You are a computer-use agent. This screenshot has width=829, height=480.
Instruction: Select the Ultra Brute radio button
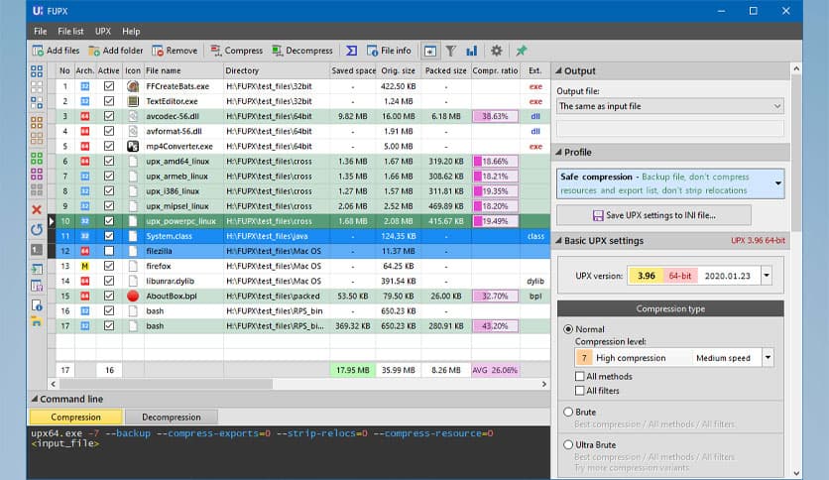568,445
